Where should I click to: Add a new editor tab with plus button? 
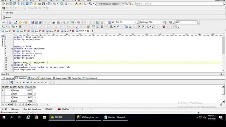(x=93, y=31)
